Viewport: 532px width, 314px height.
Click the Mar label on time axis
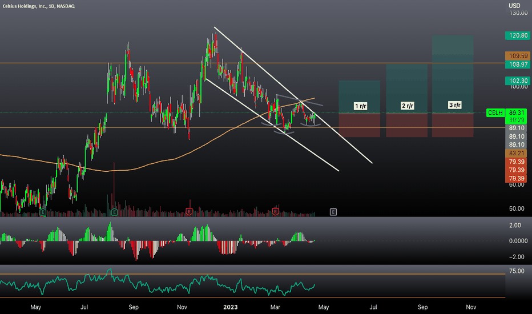click(275, 307)
